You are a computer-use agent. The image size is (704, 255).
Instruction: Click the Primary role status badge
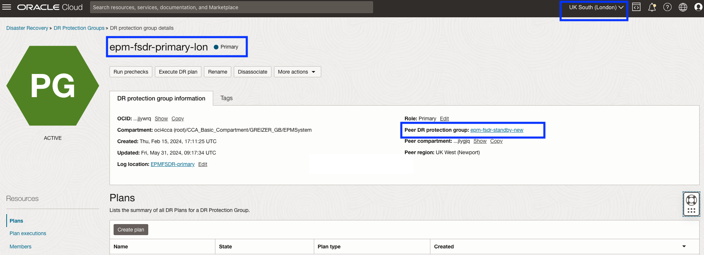(226, 47)
